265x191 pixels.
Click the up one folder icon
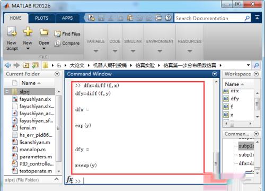(26, 65)
